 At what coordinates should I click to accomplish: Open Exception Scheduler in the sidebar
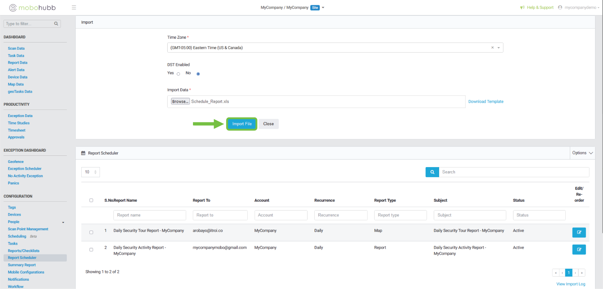click(x=24, y=169)
